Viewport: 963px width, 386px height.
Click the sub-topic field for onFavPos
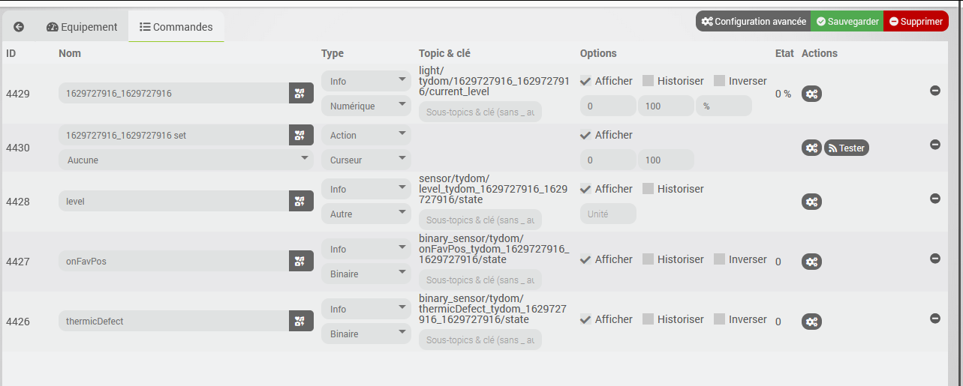[x=480, y=280]
